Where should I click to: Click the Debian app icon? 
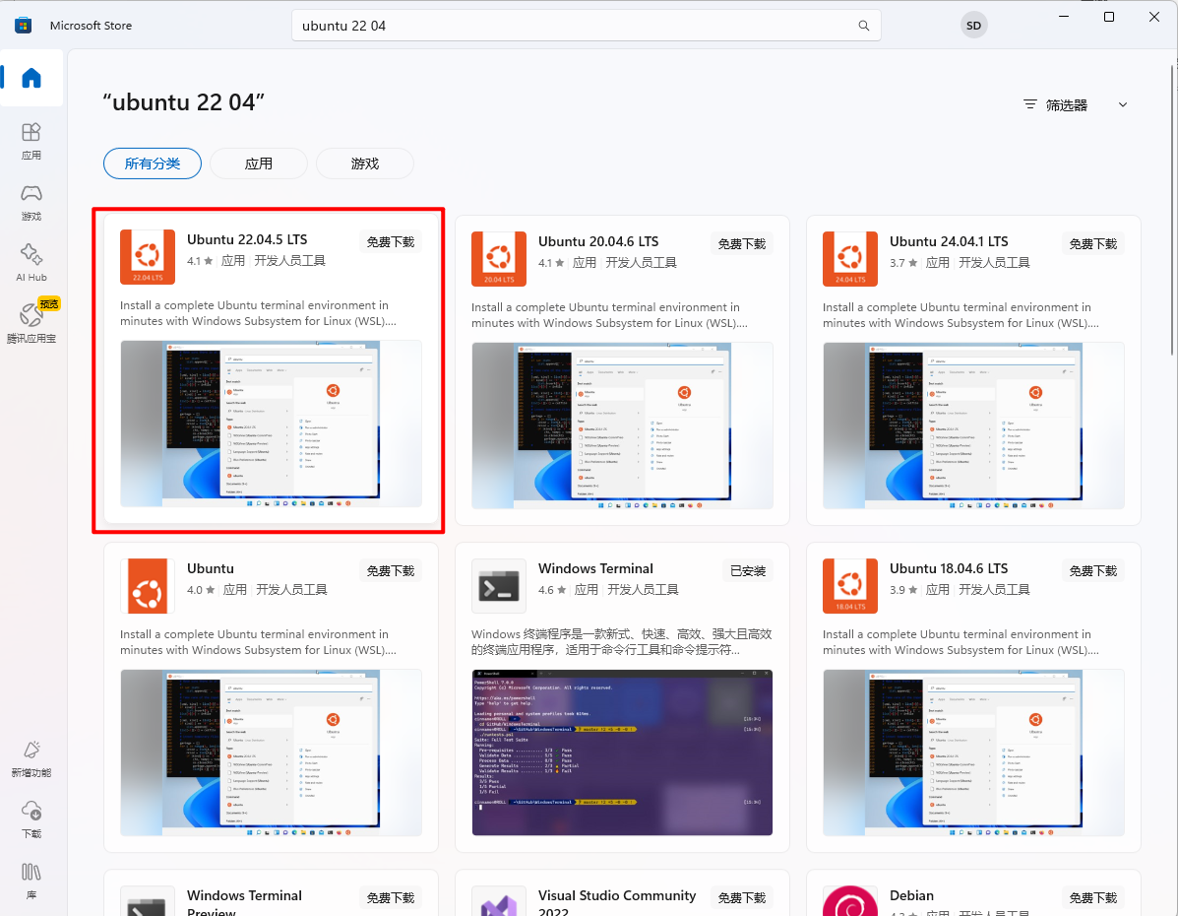click(850, 901)
